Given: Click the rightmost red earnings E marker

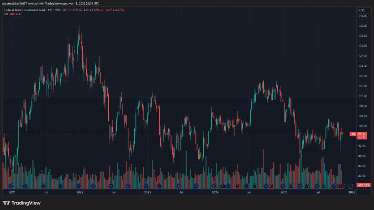Looking at the screenshot, I should click(x=338, y=186).
